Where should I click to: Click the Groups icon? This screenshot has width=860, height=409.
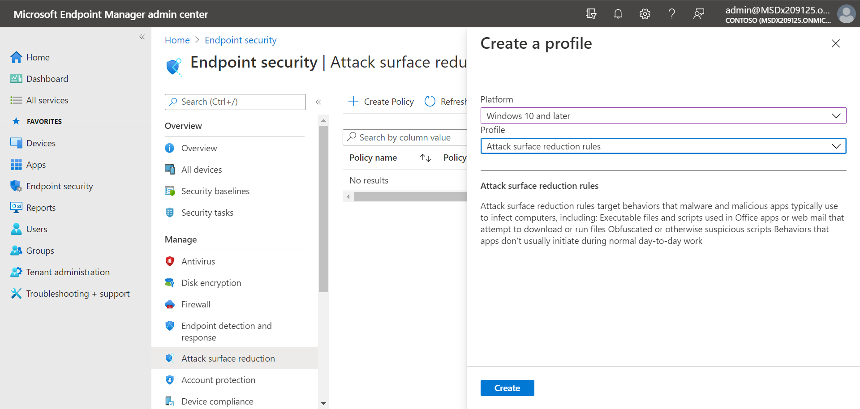(16, 251)
